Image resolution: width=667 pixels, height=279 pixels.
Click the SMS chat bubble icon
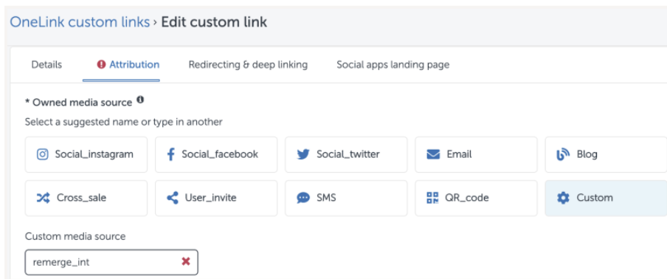point(303,198)
